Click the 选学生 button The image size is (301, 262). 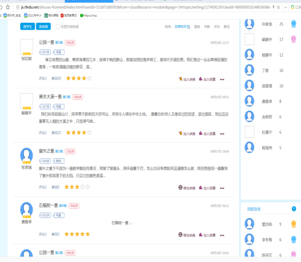(27, 27)
